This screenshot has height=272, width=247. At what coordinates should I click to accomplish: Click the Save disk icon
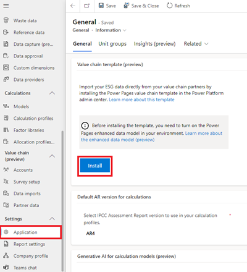pos(101,6)
